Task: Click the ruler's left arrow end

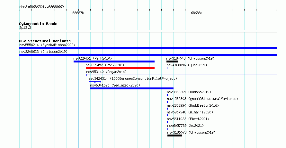Action: [x=20, y=10]
